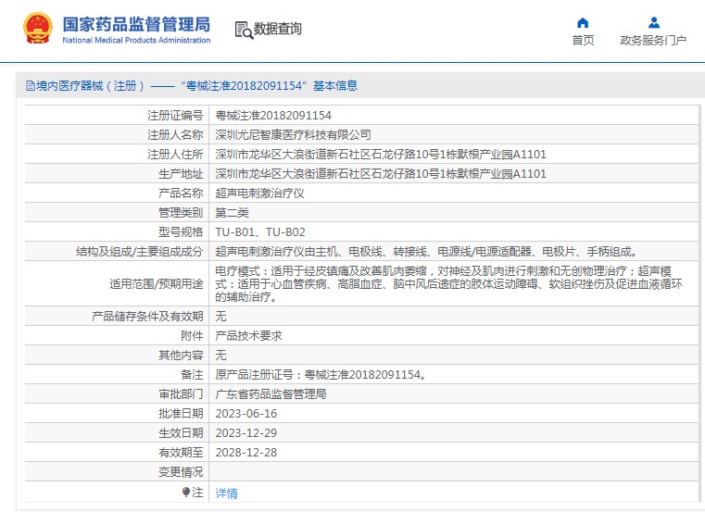Click the 有效期至 label
The image size is (705, 512).
[x=181, y=452]
